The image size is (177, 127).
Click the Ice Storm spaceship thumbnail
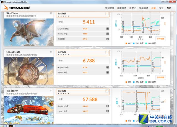[x=29, y=110]
